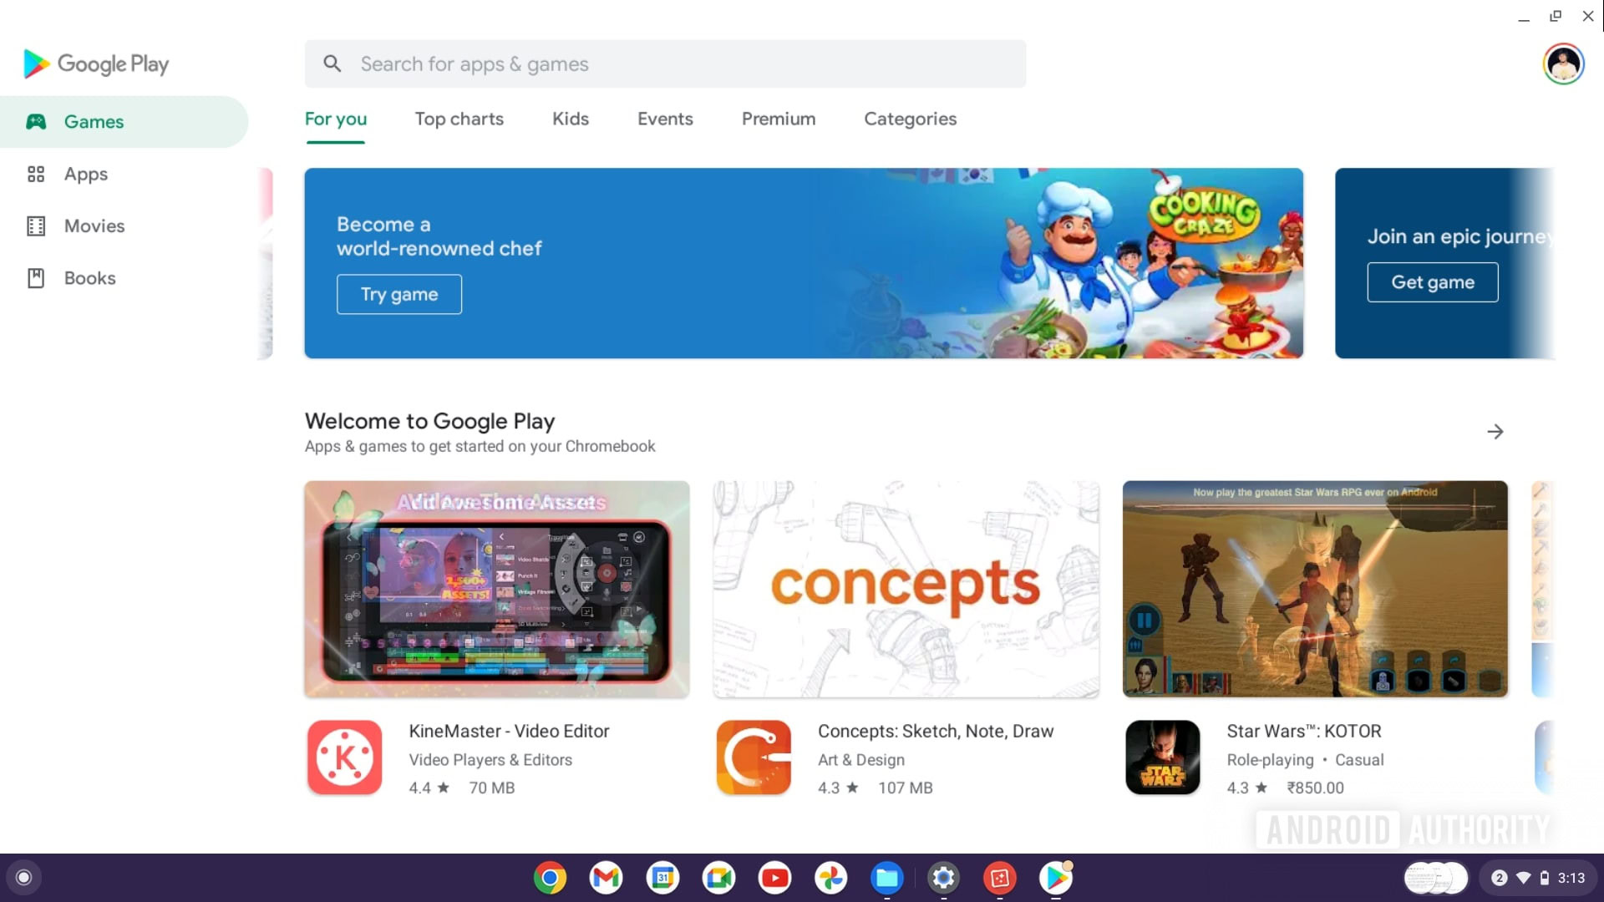Open Gmail from the shelf
The height and width of the screenshot is (902, 1604).
(606, 878)
